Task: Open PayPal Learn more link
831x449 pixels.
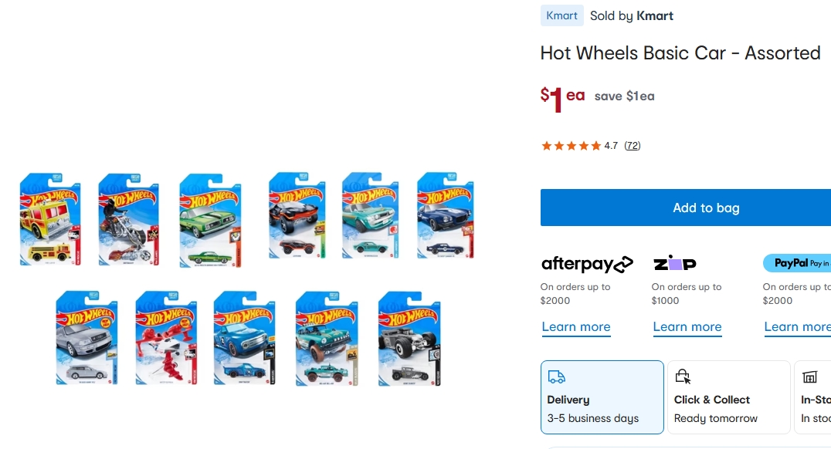Action: [x=797, y=326]
